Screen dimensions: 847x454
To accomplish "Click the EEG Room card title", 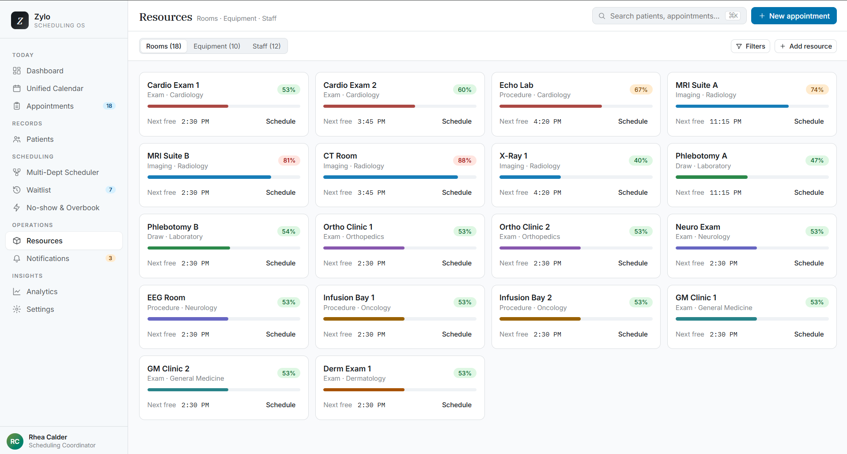I will 166,298.
